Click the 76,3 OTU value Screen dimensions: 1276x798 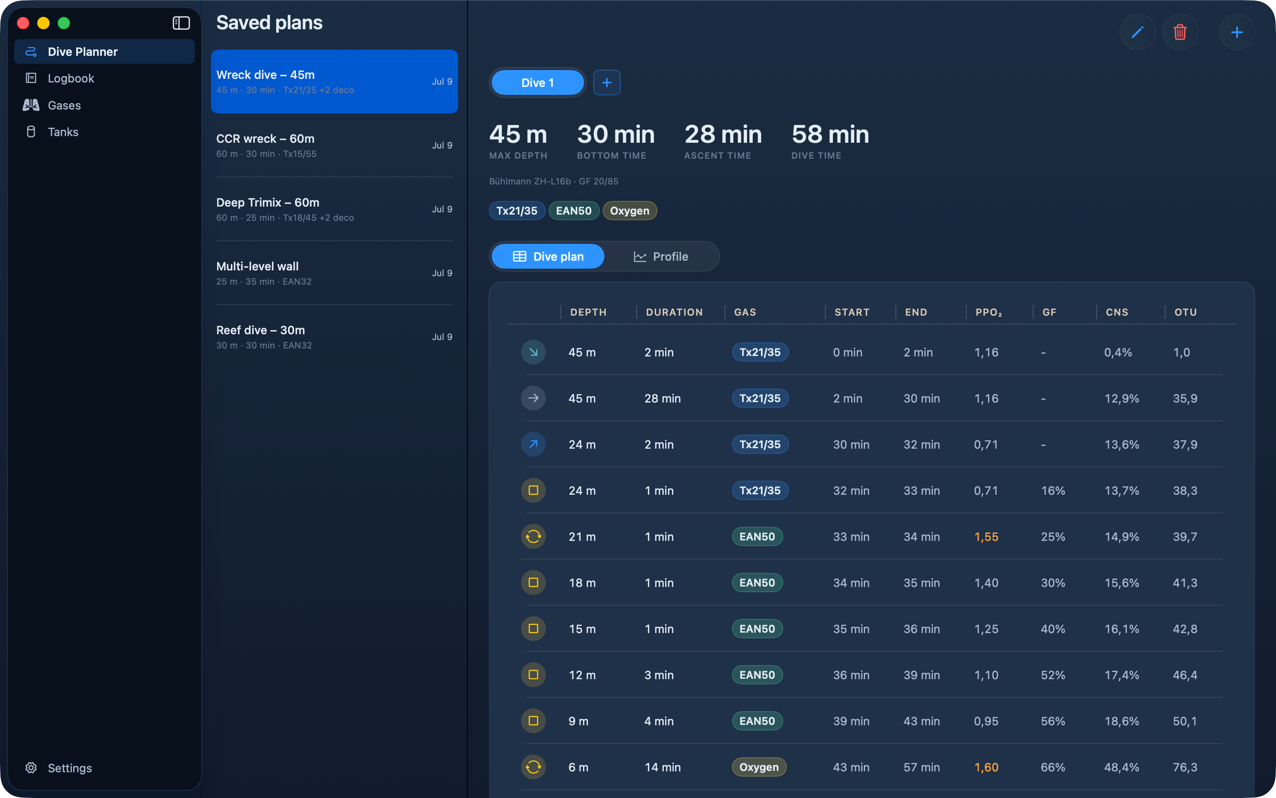click(x=1185, y=767)
